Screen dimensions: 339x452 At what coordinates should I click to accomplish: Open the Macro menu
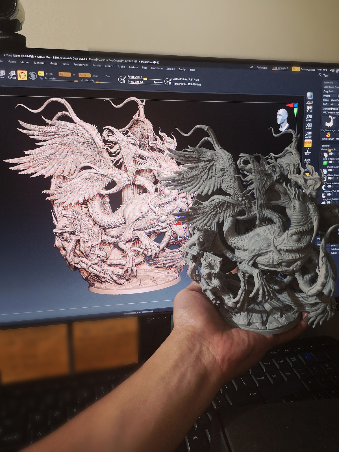tap(12, 61)
